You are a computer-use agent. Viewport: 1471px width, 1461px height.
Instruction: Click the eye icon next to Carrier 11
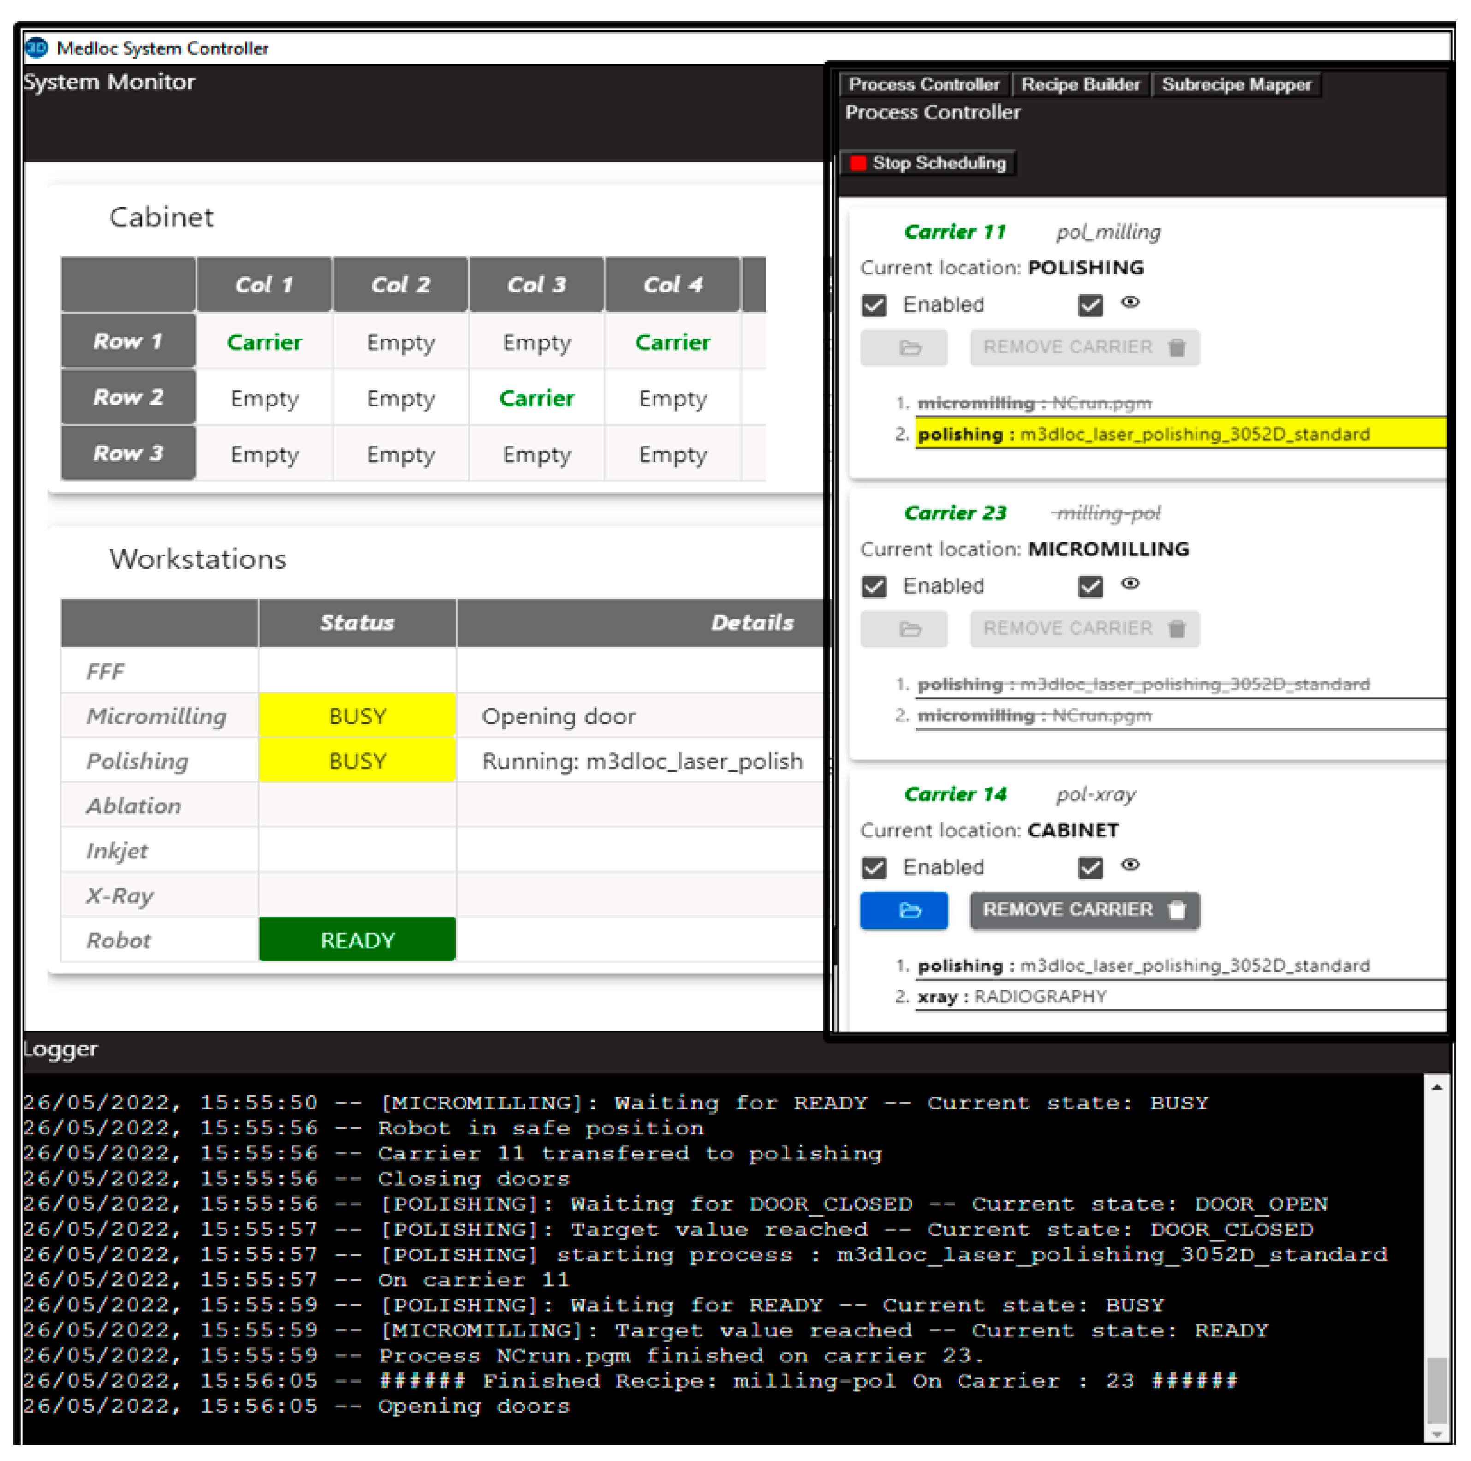pyautogui.click(x=1130, y=302)
